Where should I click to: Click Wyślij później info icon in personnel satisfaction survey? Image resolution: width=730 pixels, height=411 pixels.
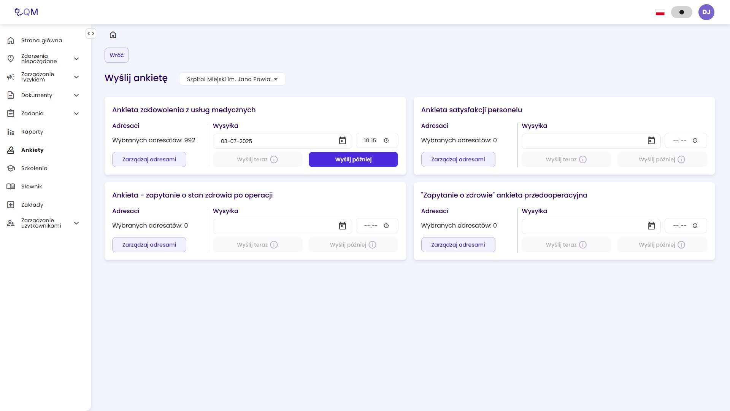[x=681, y=159]
